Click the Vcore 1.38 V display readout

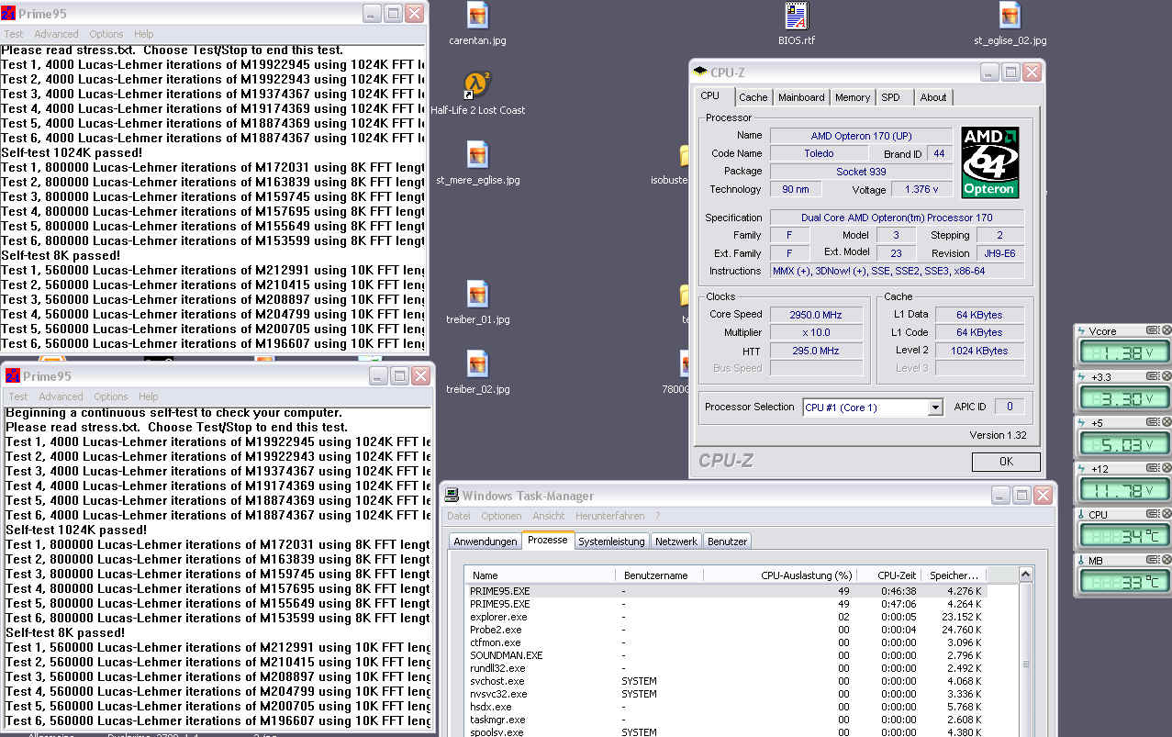point(1124,352)
